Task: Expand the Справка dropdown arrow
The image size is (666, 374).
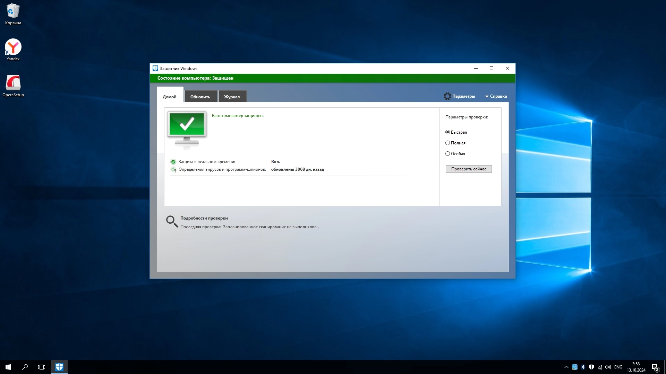Action: coord(487,97)
